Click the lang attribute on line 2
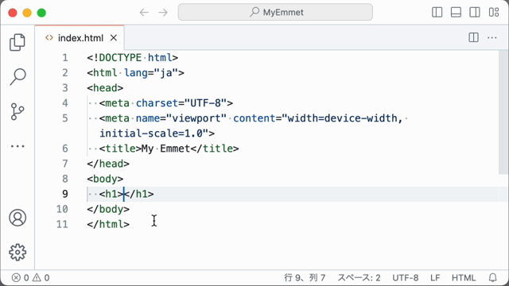The height and width of the screenshot is (286, 509). click(136, 72)
